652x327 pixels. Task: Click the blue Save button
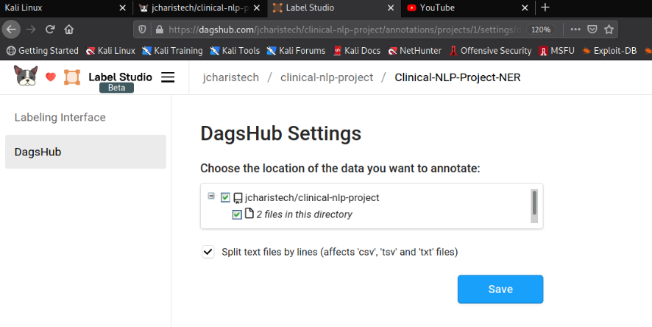pyautogui.click(x=500, y=289)
